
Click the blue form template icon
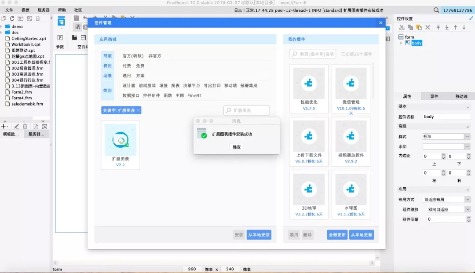tap(62, 21)
